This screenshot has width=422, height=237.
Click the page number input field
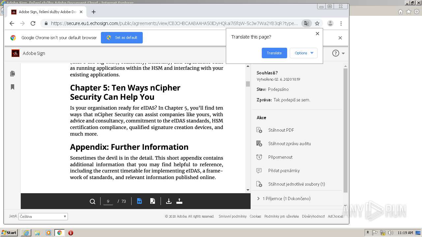(108, 201)
